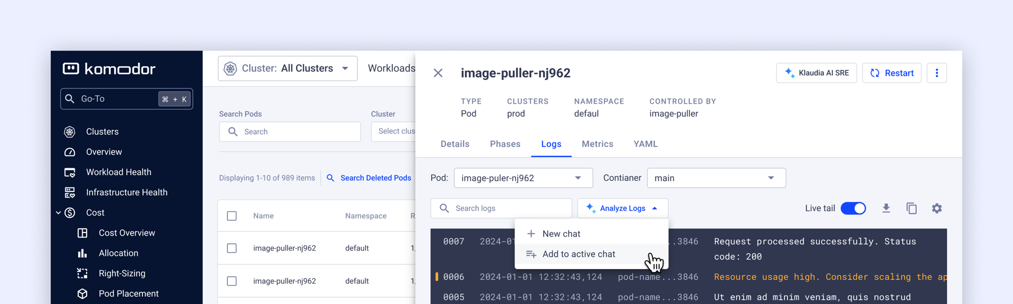Click the Namespace column header
Image resolution: width=1013 pixels, height=304 pixels.
click(366, 216)
